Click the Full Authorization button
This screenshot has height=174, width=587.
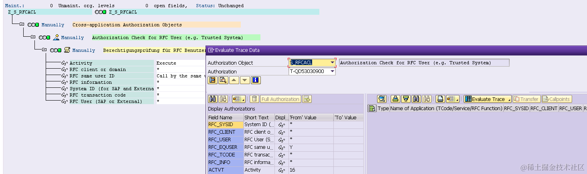(280, 99)
